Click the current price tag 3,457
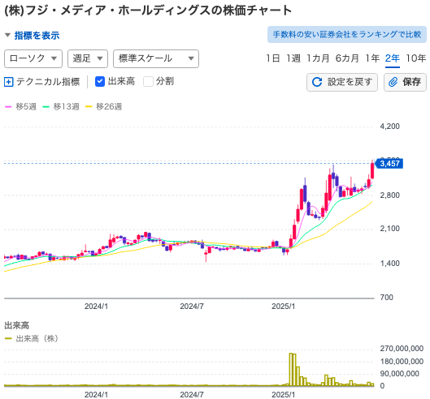 coord(389,164)
